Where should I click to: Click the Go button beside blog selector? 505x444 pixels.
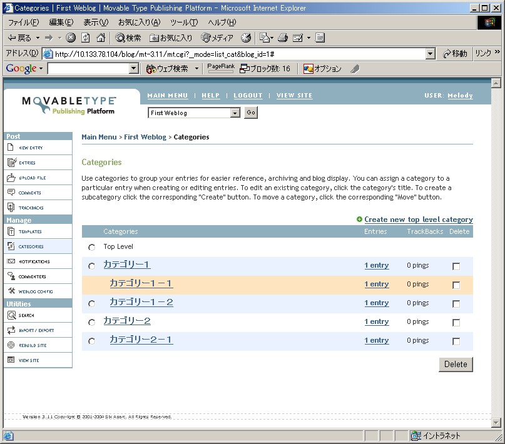click(251, 113)
